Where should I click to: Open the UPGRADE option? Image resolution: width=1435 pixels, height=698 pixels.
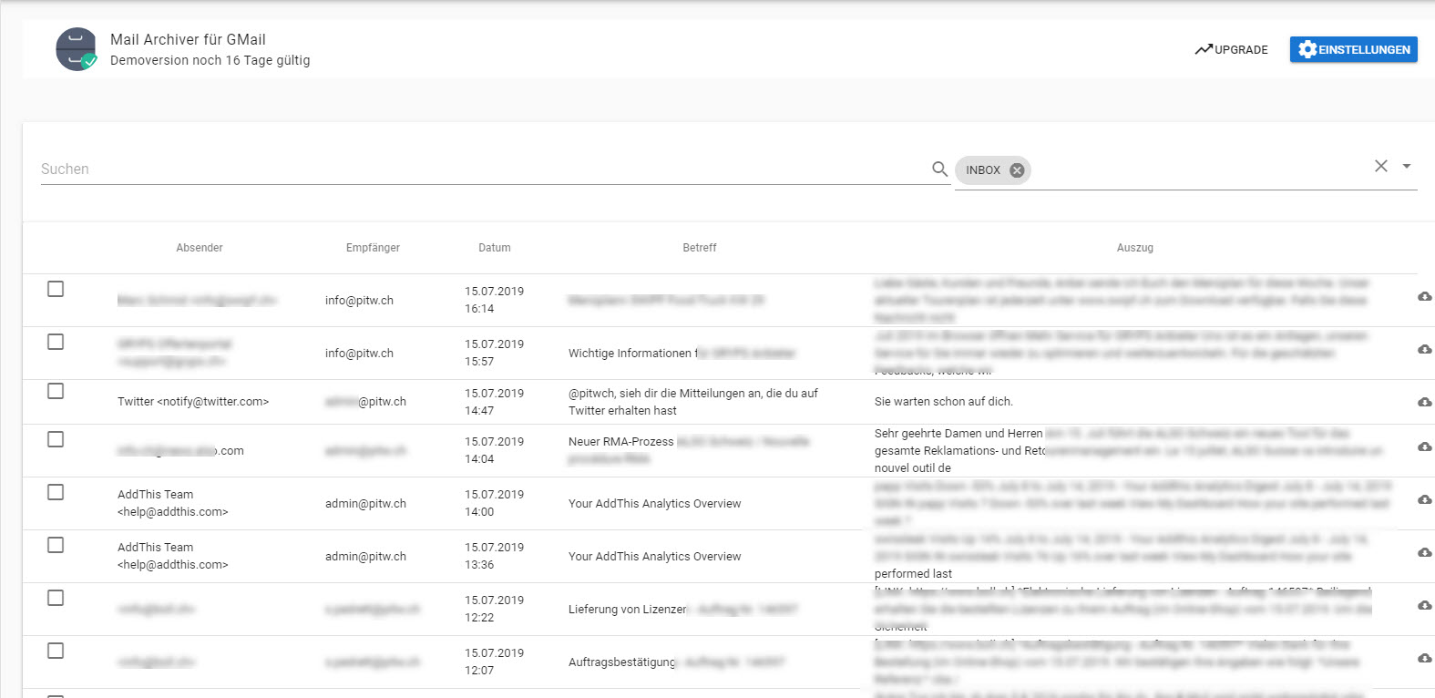(x=1231, y=49)
